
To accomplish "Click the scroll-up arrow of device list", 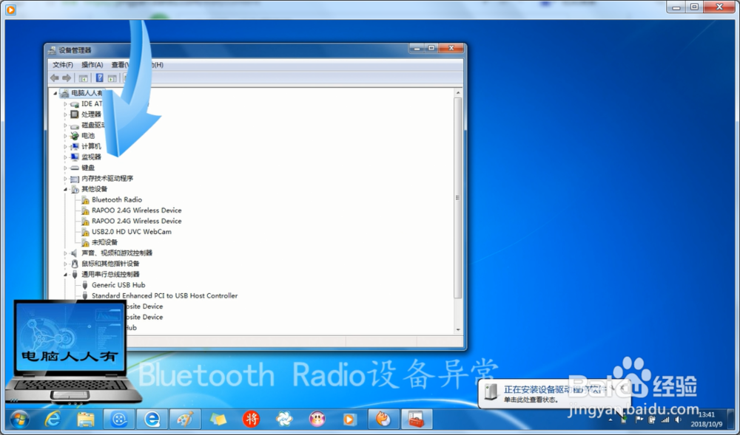I will click(458, 93).
